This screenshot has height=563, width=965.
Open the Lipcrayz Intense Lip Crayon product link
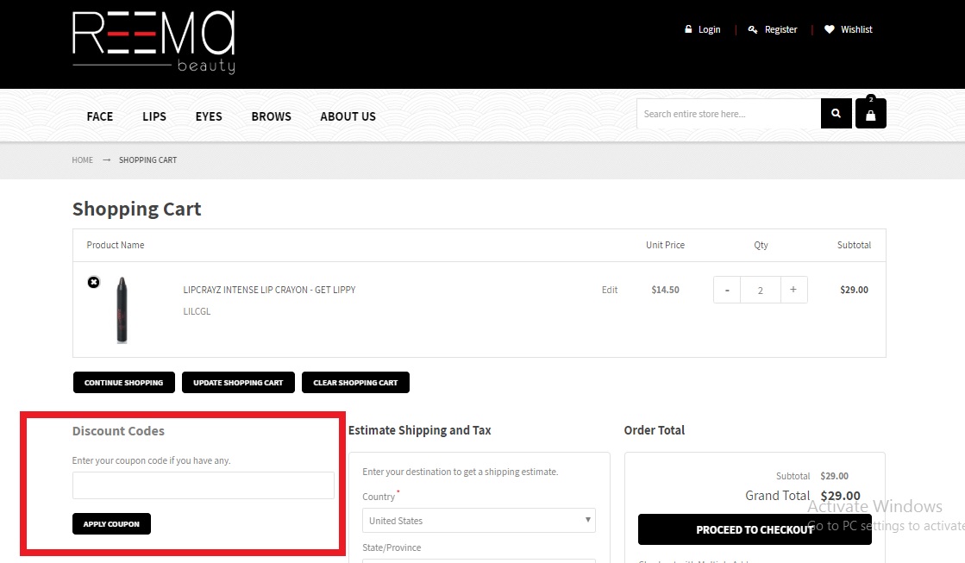click(x=269, y=290)
